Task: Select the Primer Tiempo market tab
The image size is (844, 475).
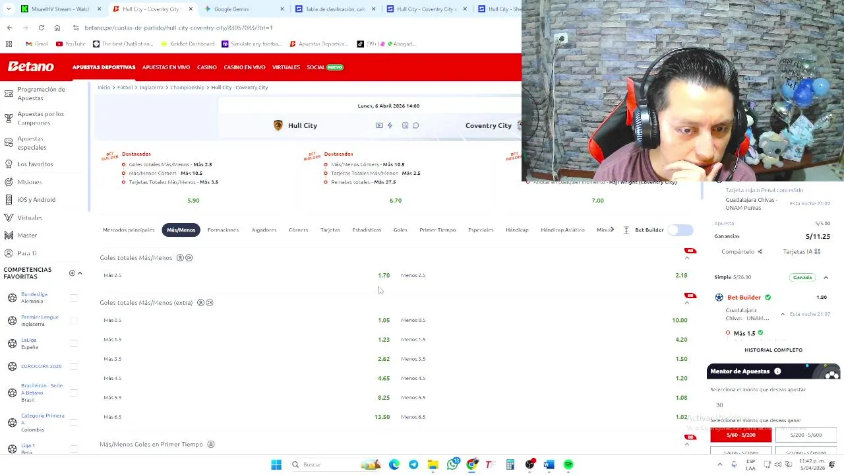Action: (437, 230)
